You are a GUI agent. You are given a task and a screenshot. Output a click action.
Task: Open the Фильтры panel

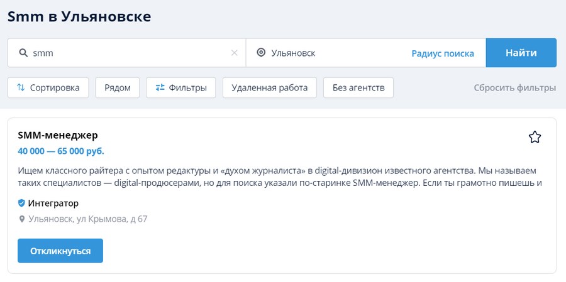pos(181,88)
